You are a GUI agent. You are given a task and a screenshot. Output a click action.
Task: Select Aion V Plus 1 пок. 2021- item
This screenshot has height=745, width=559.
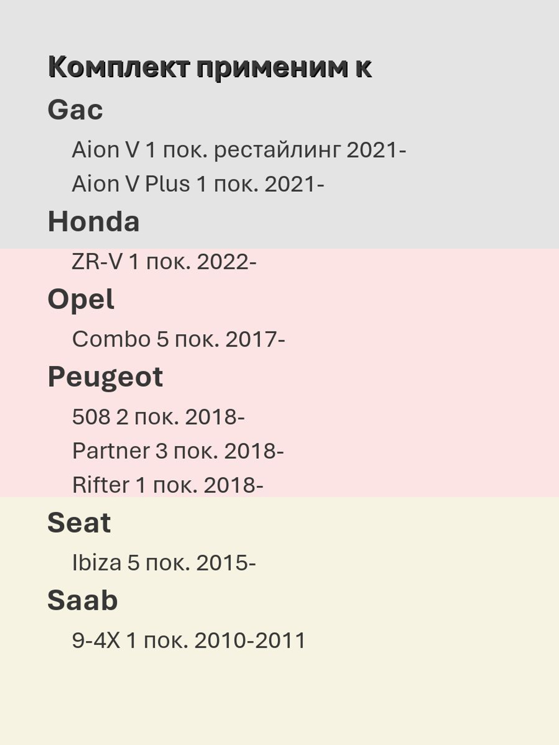click(x=198, y=184)
